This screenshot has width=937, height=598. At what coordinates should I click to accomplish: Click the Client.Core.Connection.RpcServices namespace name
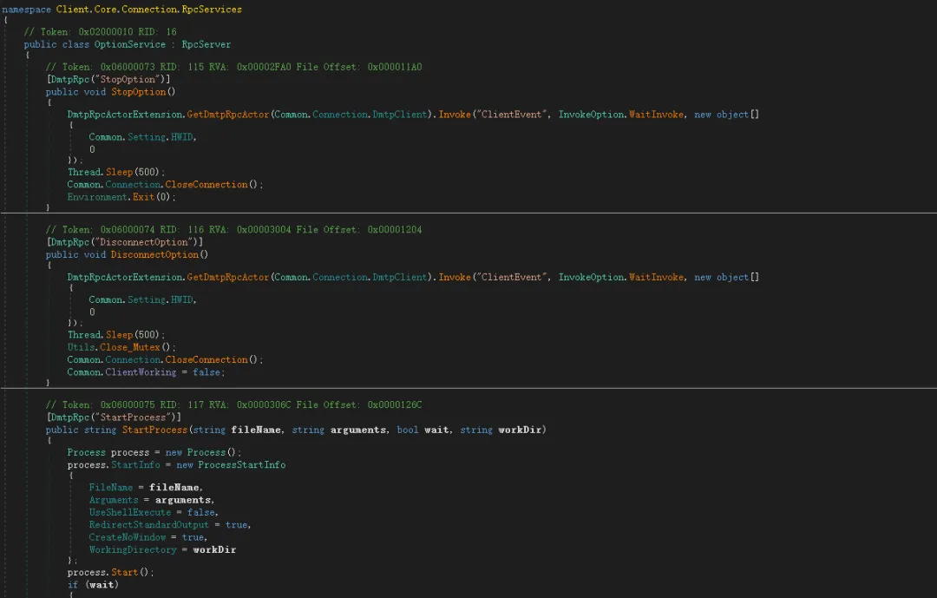[149, 10]
